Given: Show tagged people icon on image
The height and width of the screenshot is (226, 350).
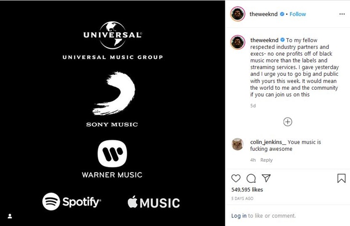Looking at the screenshot, I should [x=10, y=216].
